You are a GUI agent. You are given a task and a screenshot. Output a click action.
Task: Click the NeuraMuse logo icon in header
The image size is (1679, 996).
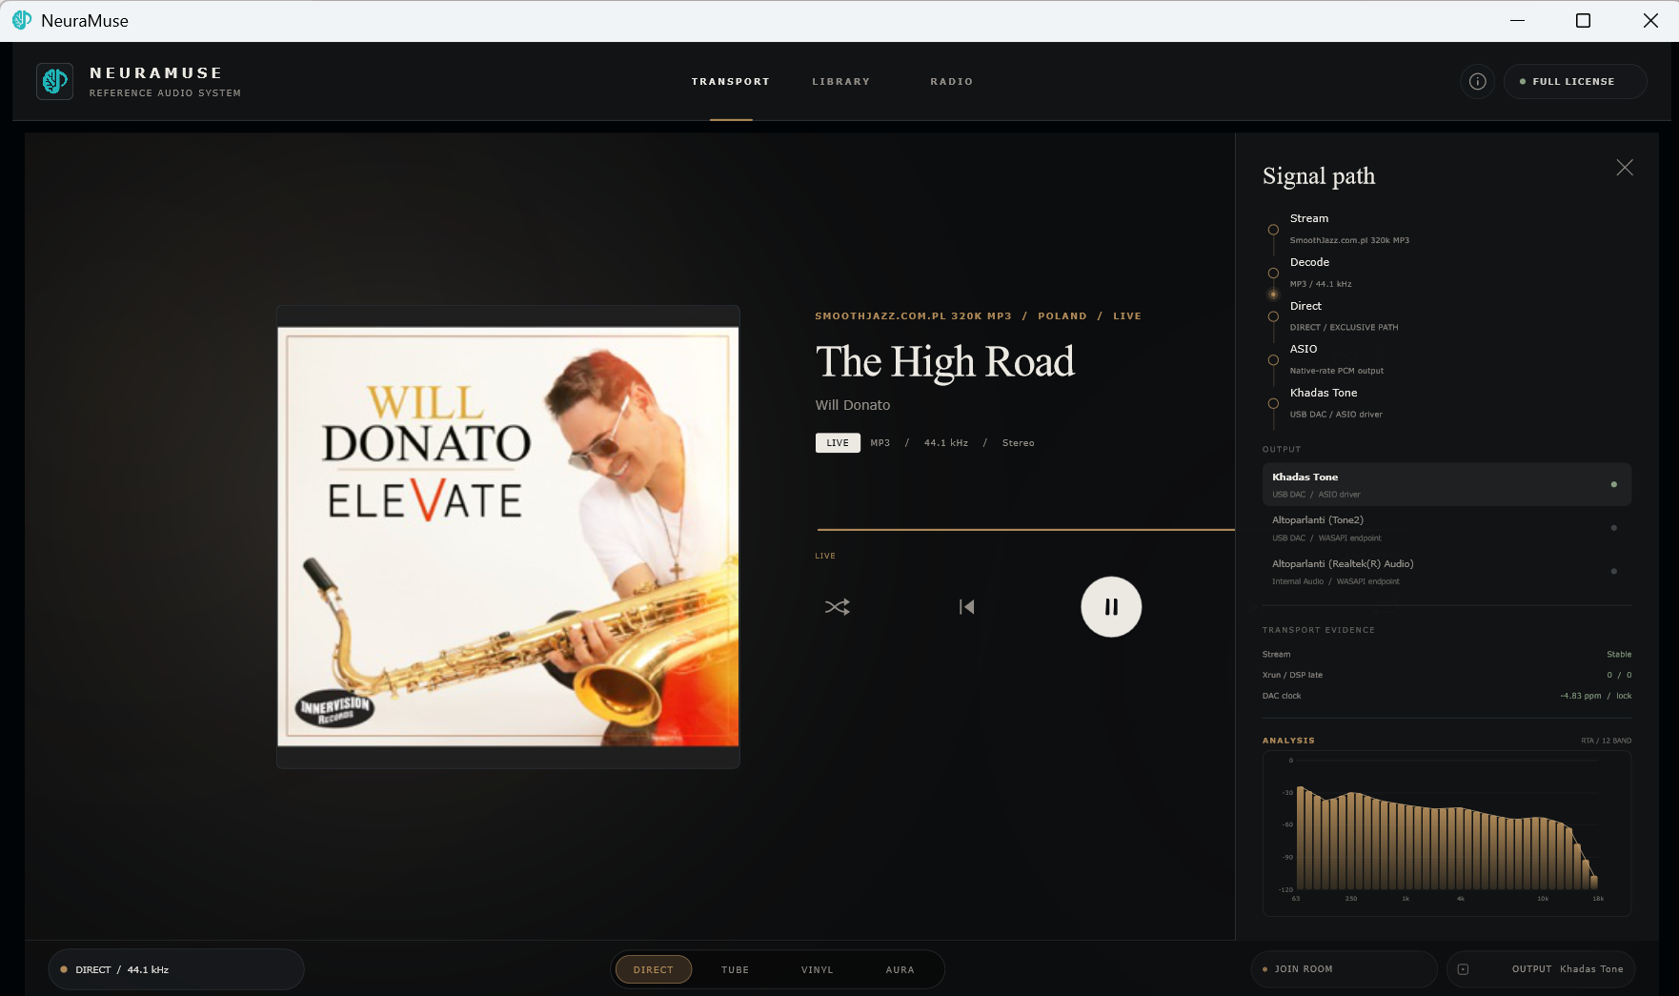(54, 81)
